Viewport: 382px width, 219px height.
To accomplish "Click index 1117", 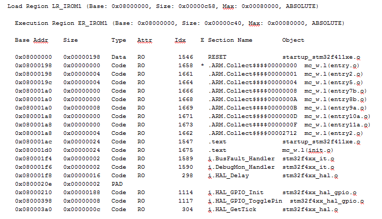I will [186, 201].
